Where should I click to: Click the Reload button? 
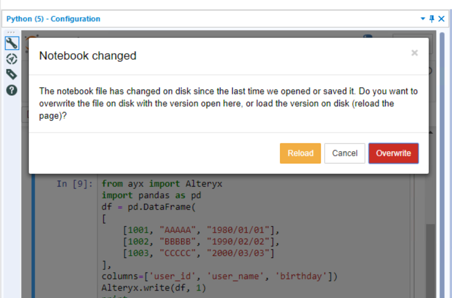[300, 153]
